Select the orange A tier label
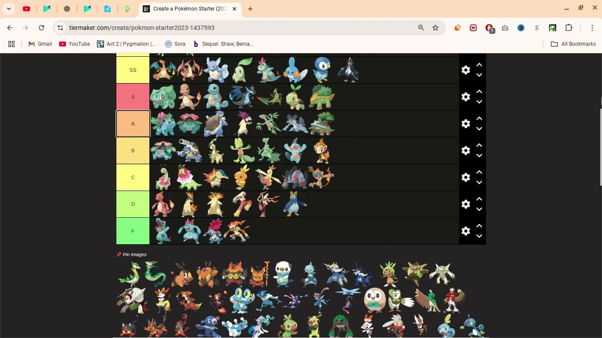The height and width of the screenshot is (338, 602). click(x=133, y=123)
